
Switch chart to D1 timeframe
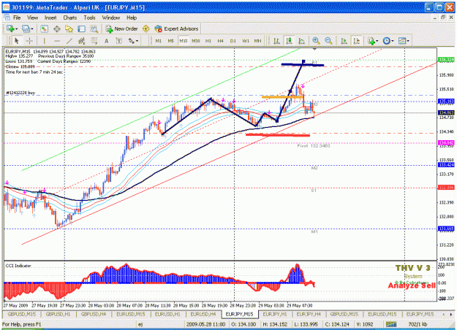tap(233, 41)
